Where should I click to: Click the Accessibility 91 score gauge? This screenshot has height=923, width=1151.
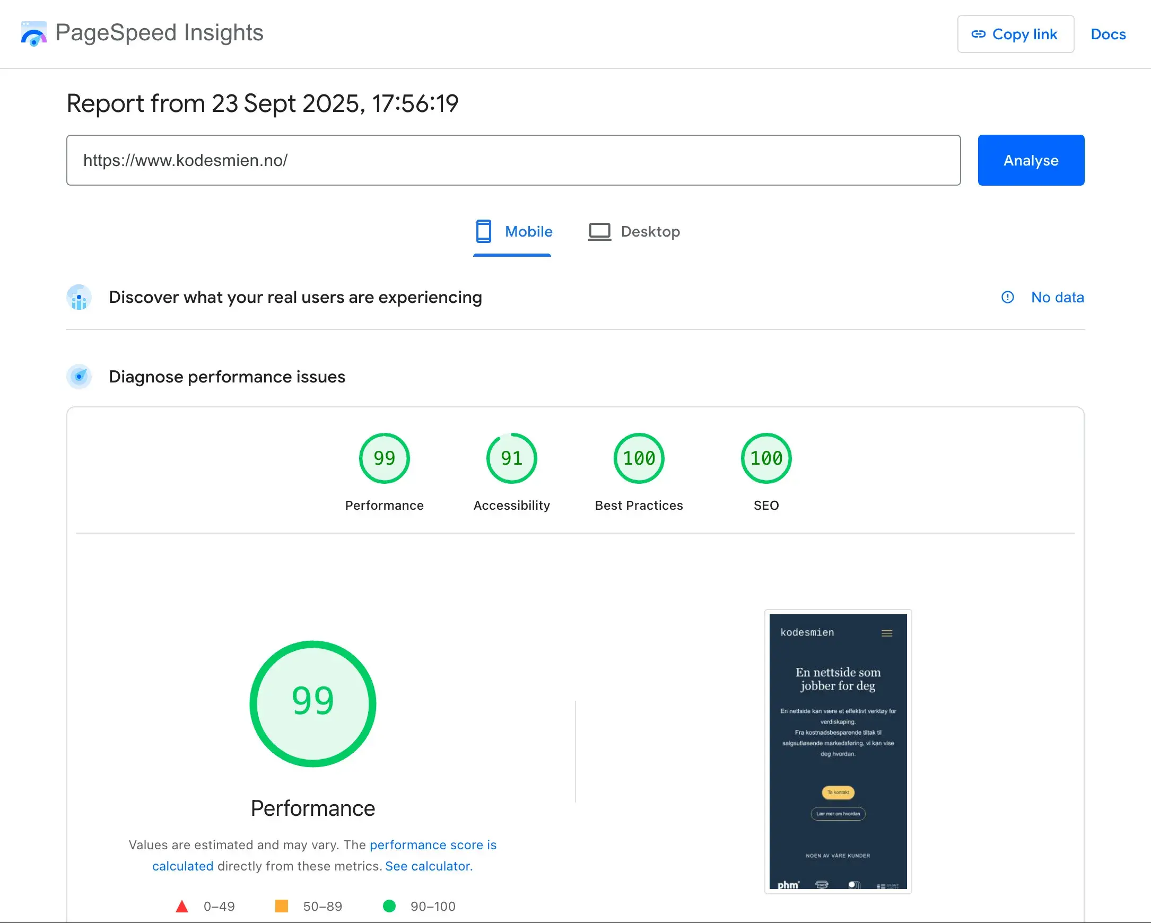[x=511, y=458]
